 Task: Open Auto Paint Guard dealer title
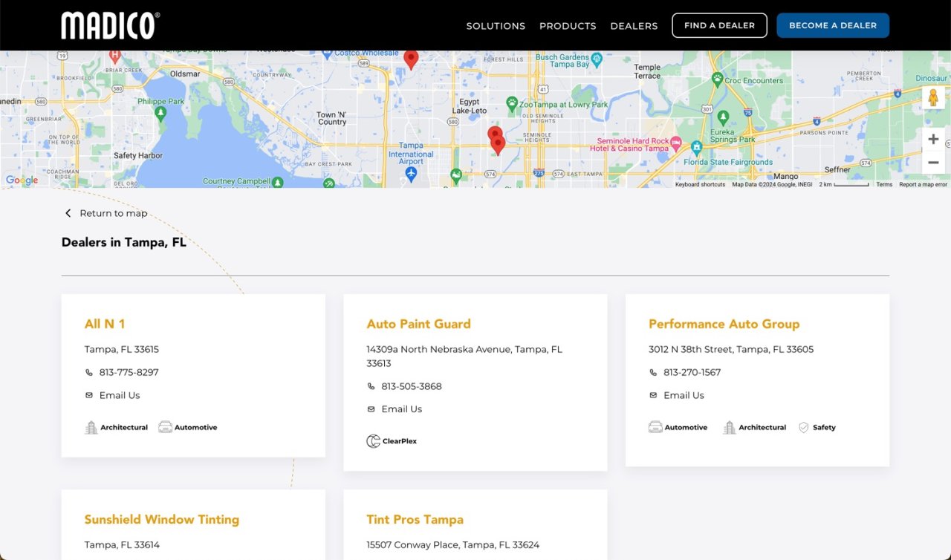[x=418, y=324]
